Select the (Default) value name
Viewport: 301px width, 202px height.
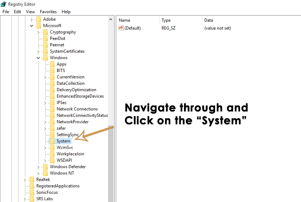click(133, 28)
